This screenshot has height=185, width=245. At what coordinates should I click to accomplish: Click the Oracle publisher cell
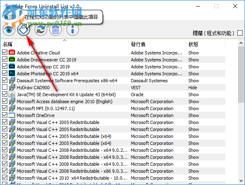137,95
